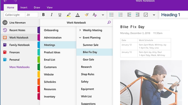Open more font formatting options chevron
The height and width of the screenshot is (105, 188).
coord(103,15)
